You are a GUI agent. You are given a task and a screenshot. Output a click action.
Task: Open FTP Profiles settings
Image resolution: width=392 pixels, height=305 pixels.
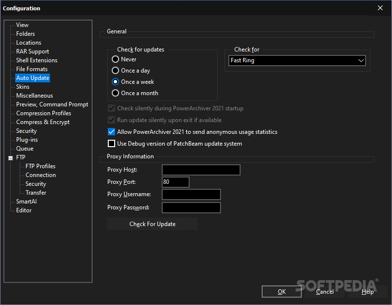[x=41, y=166]
